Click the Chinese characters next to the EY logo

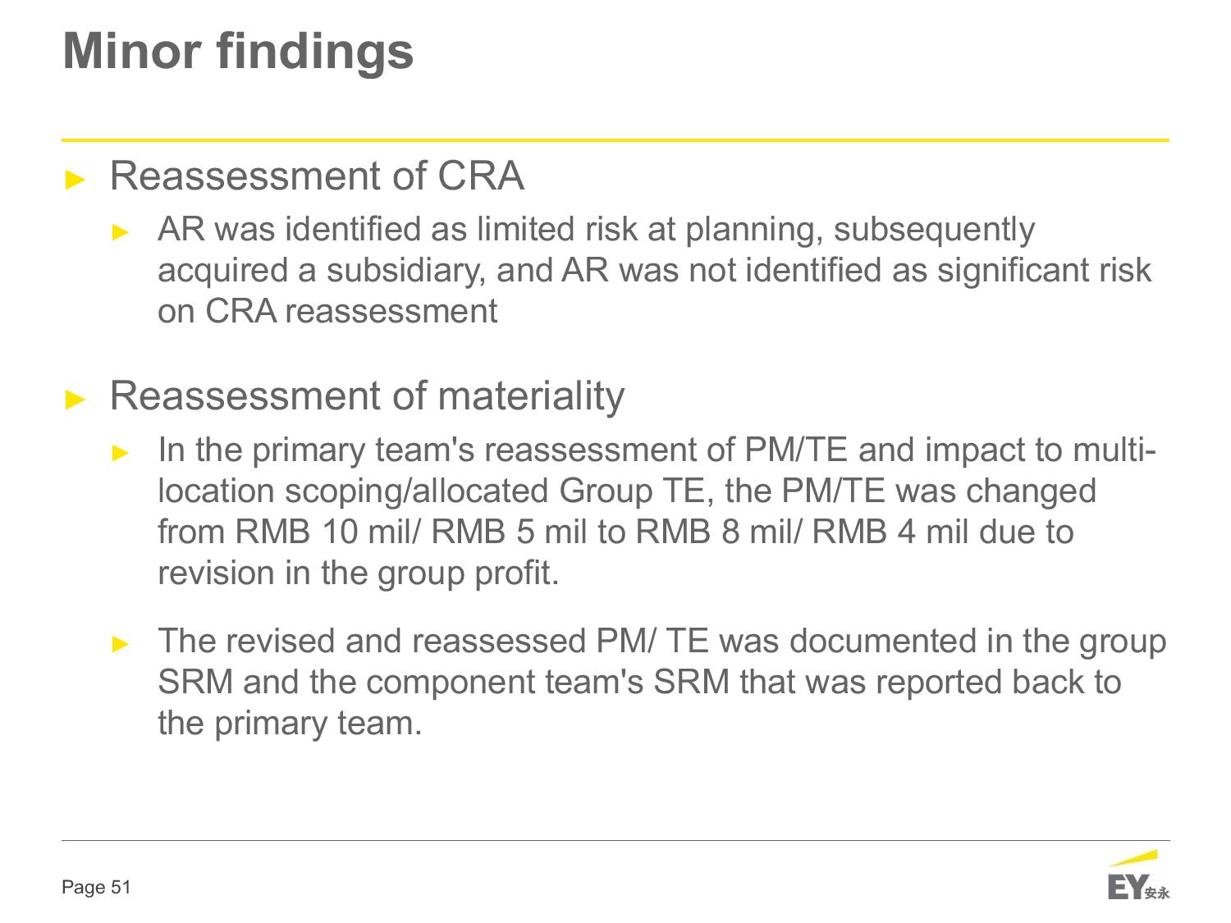click(1157, 893)
